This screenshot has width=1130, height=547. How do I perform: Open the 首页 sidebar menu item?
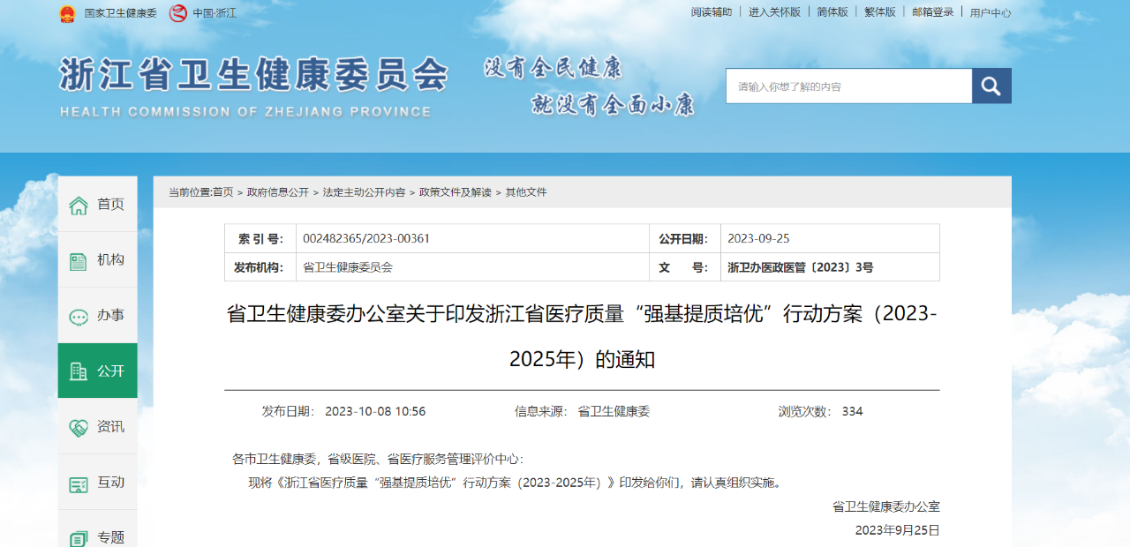[98, 204]
